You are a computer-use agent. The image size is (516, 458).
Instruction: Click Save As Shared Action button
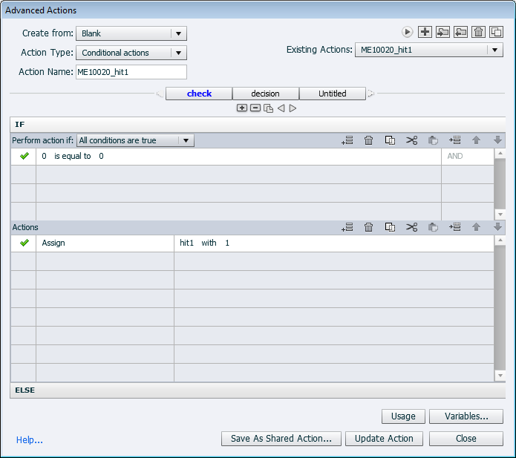point(281,439)
